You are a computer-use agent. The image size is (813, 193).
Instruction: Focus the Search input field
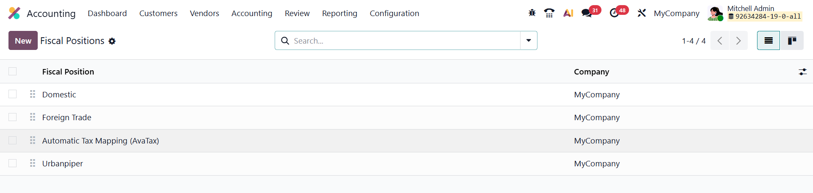(x=403, y=41)
